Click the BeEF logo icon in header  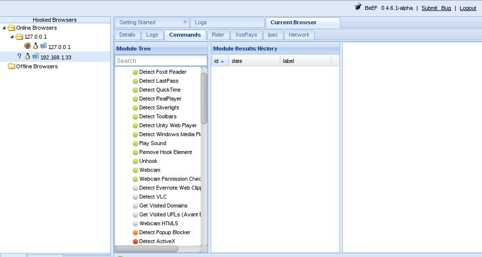(x=358, y=6)
